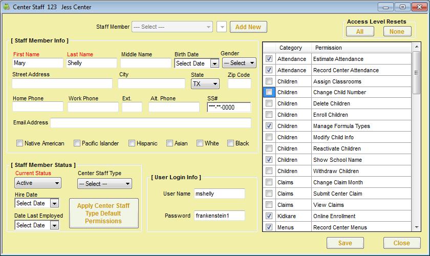Click the app icon in title bar
The image size is (430, 256).
pos(7,7)
